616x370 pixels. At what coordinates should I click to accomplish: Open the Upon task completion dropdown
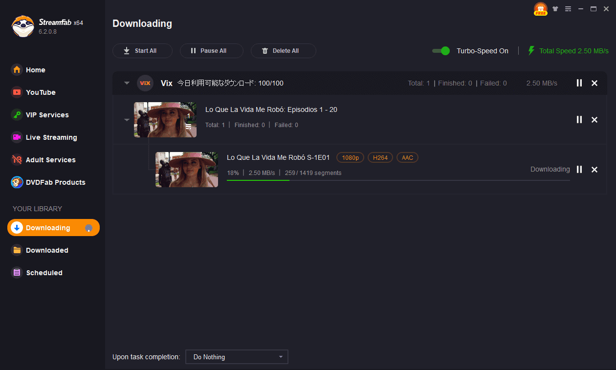pyautogui.click(x=237, y=357)
